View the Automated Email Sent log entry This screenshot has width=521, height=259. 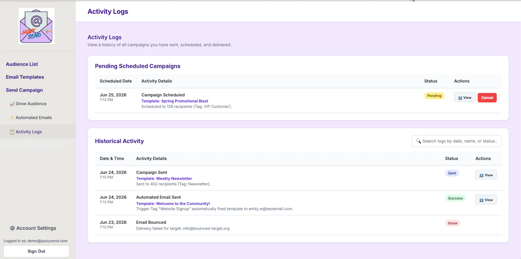[x=486, y=200]
